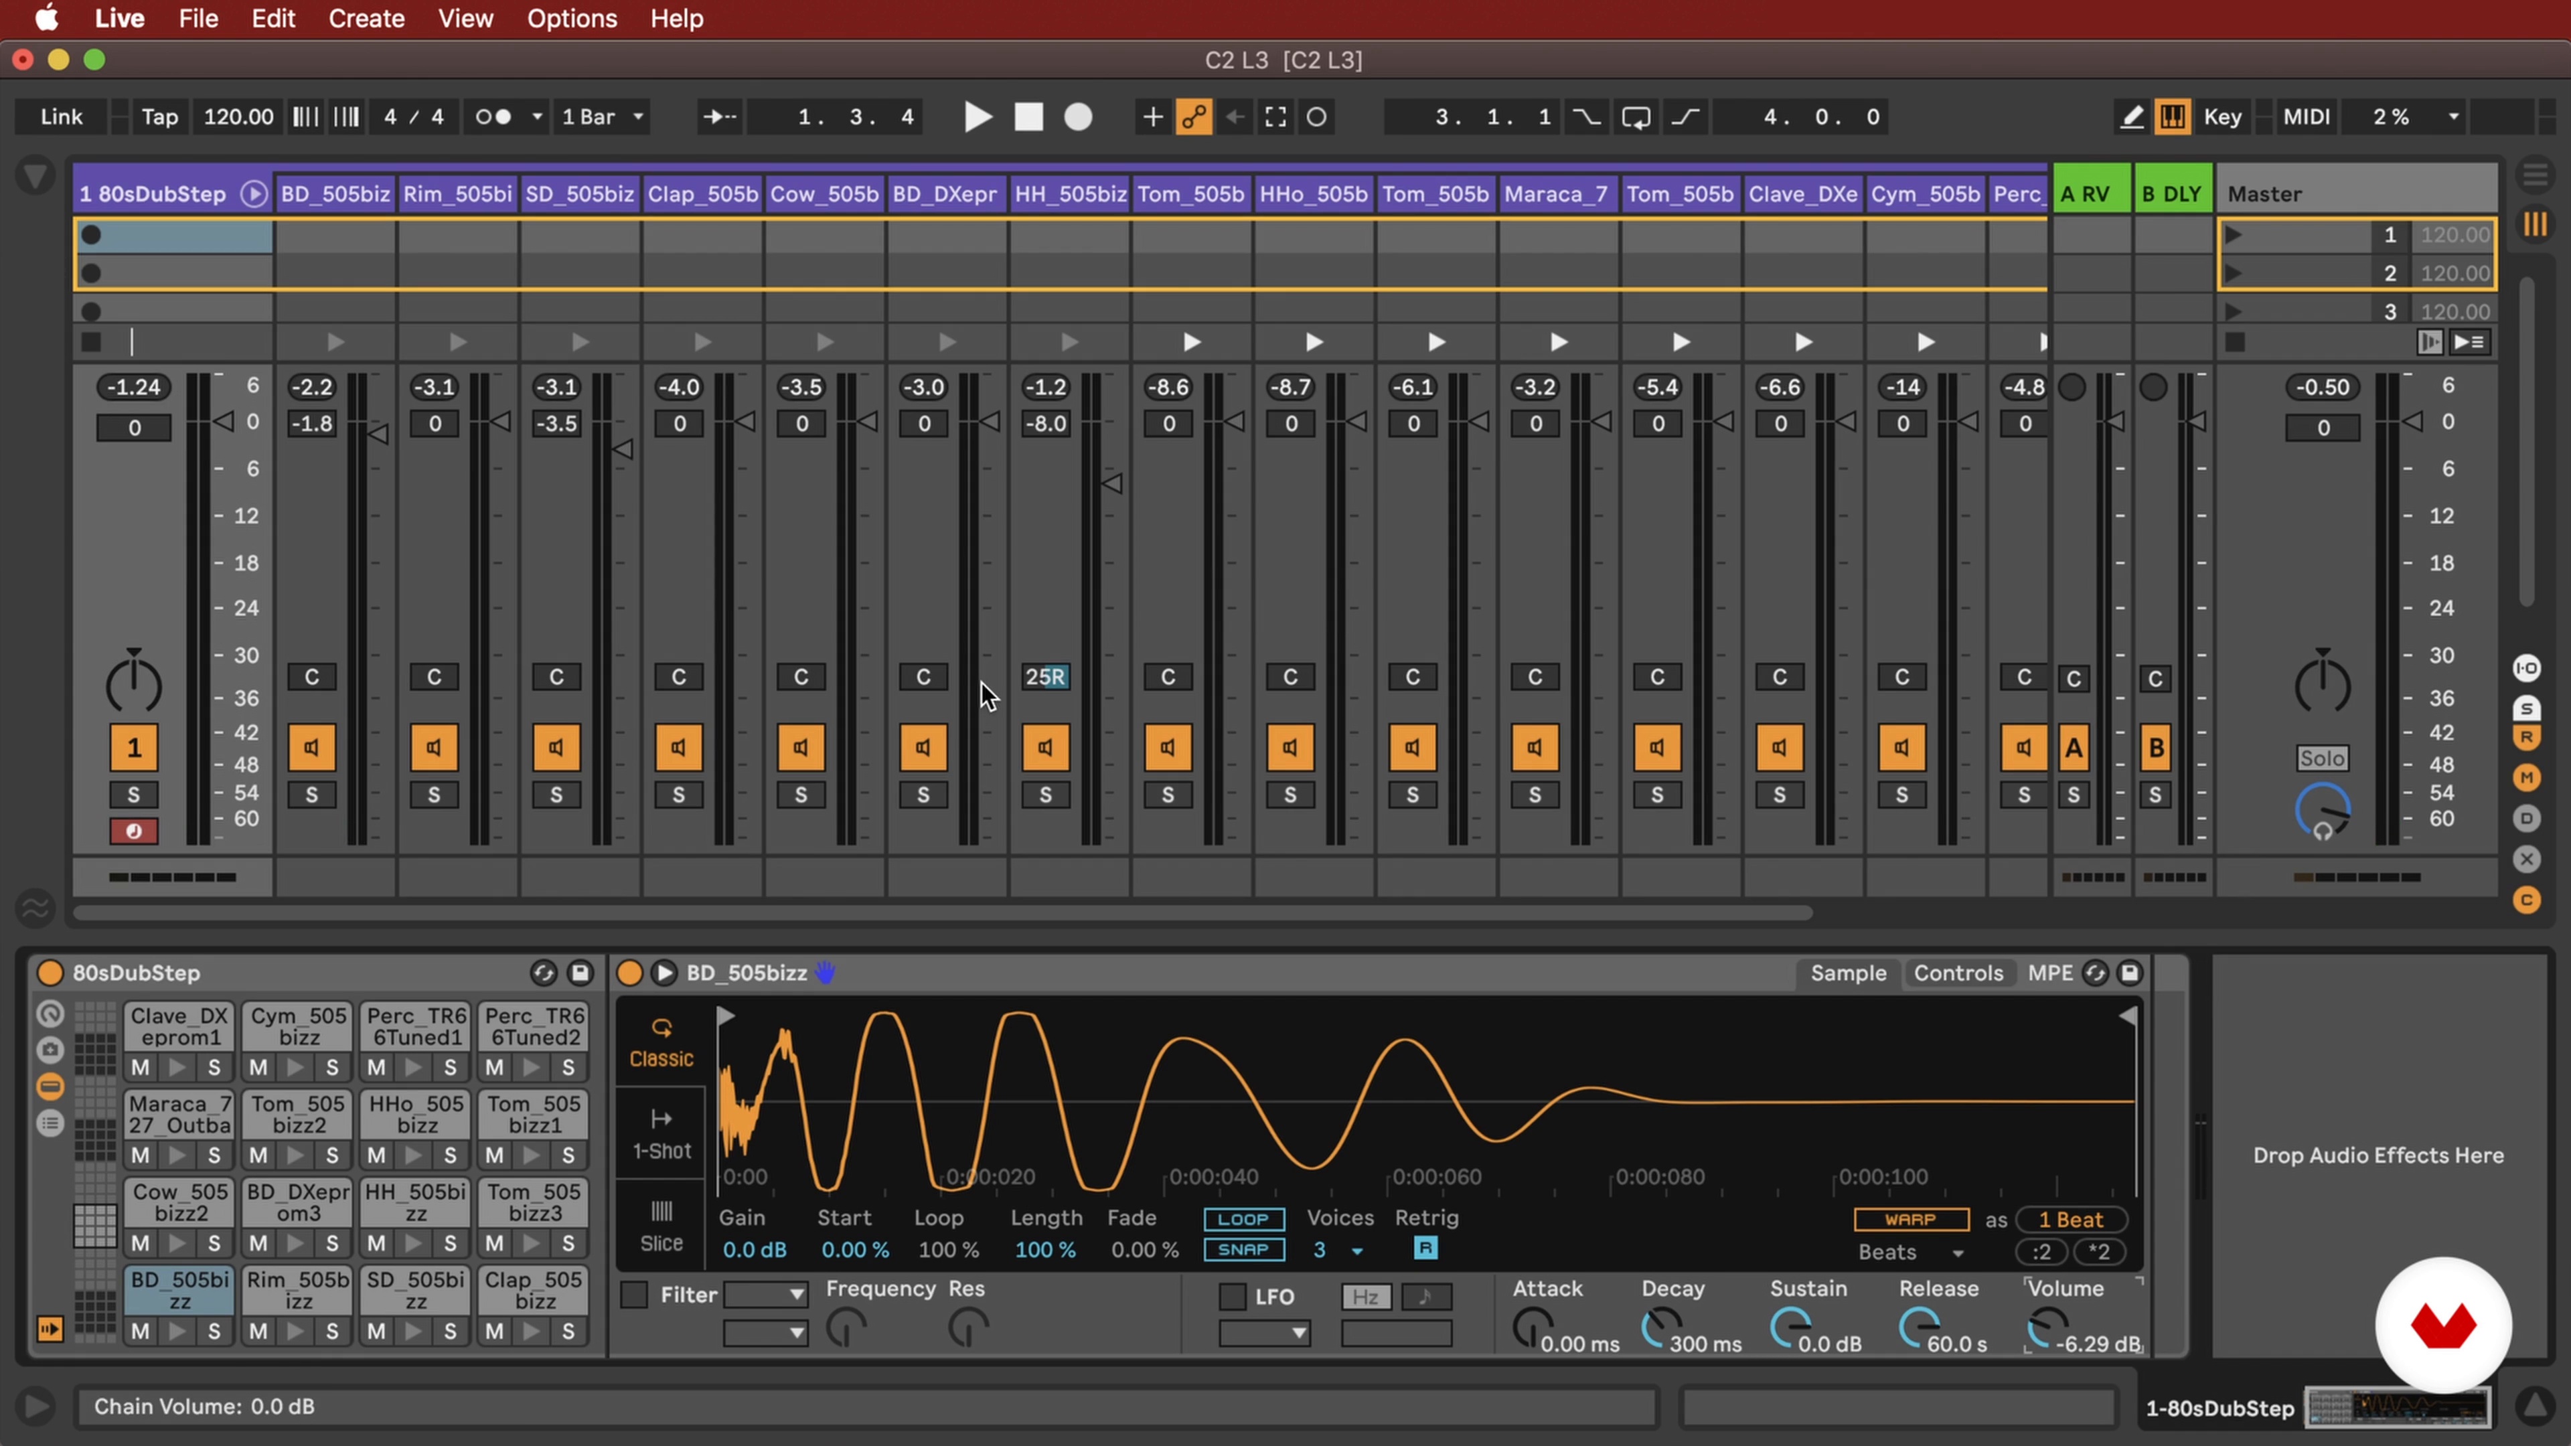The width and height of the screenshot is (2571, 1446).
Task: Switch to the Sample tab
Action: click(1847, 973)
